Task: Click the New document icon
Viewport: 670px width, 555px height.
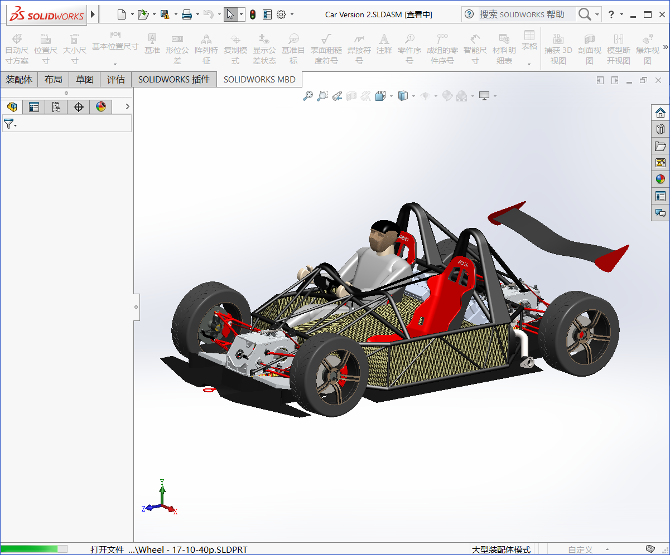Action: tap(121, 14)
